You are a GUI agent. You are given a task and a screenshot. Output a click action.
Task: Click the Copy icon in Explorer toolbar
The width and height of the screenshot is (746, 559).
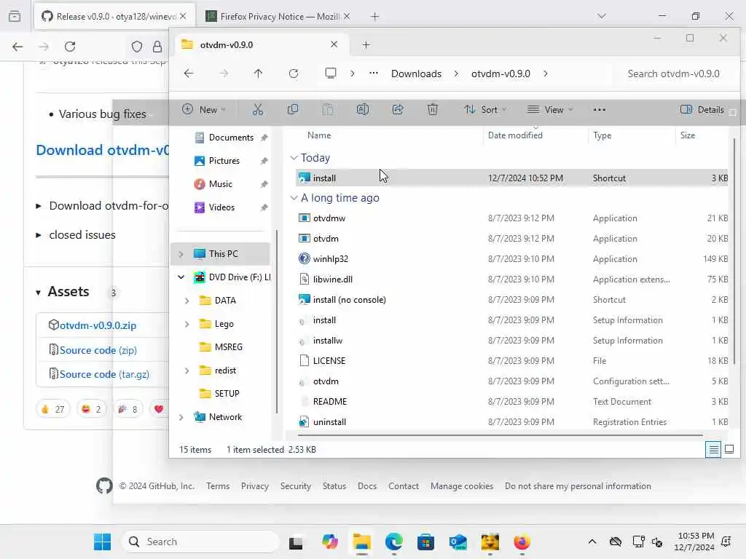click(293, 110)
